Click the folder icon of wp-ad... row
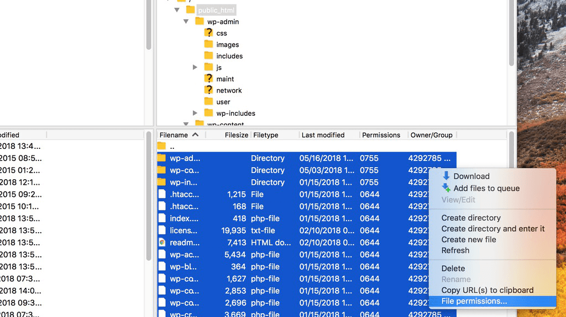566x317 pixels. [x=162, y=158]
